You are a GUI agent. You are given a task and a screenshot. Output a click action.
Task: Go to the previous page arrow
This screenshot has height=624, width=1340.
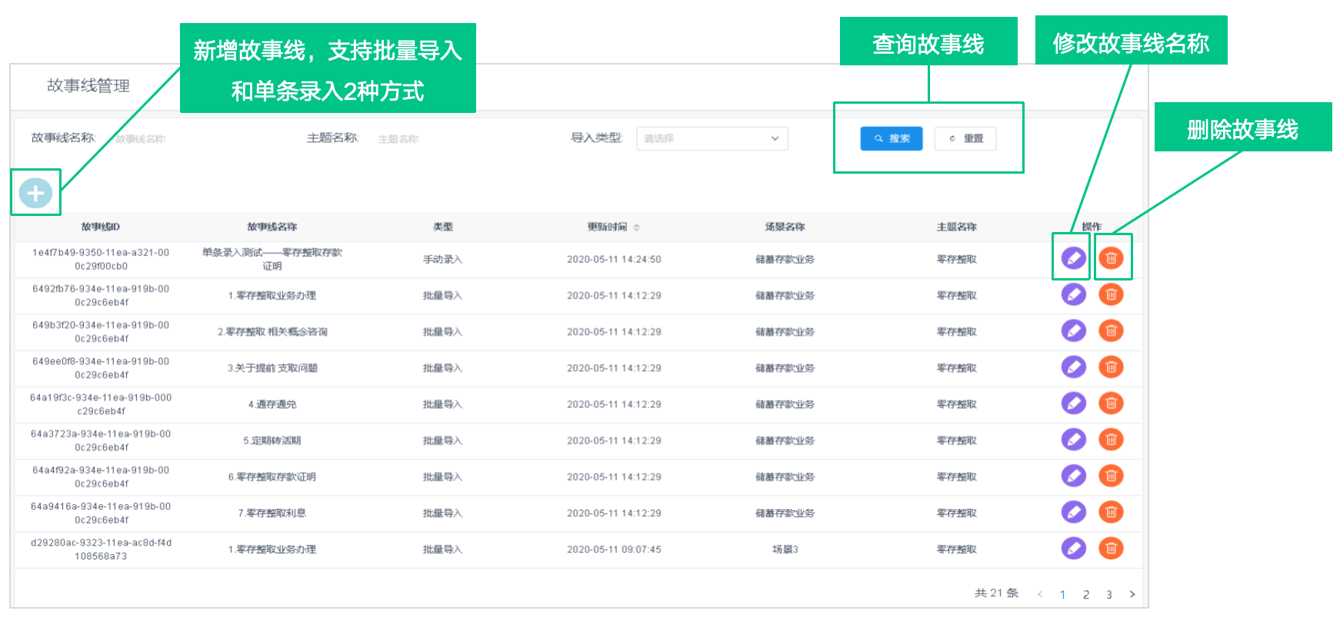[1040, 594]
